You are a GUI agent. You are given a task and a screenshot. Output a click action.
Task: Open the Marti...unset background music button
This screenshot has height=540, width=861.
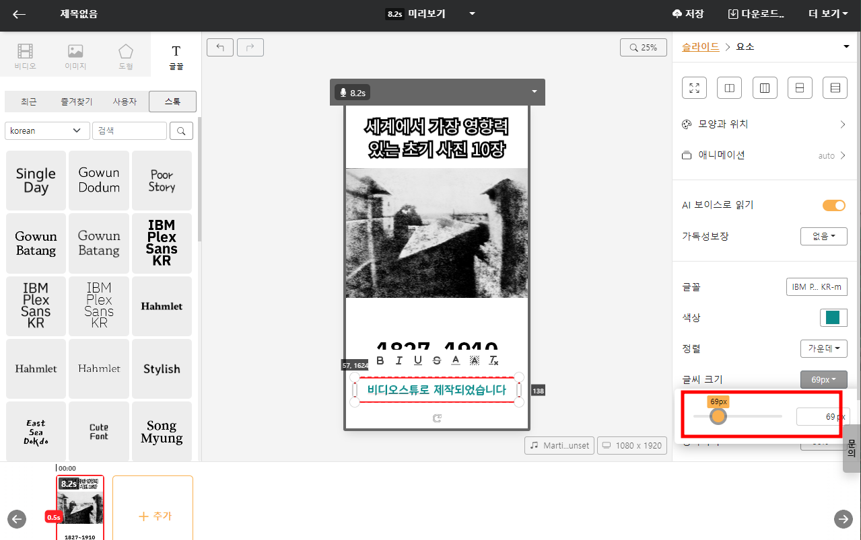pyautogui.click(x=560, y=445)
